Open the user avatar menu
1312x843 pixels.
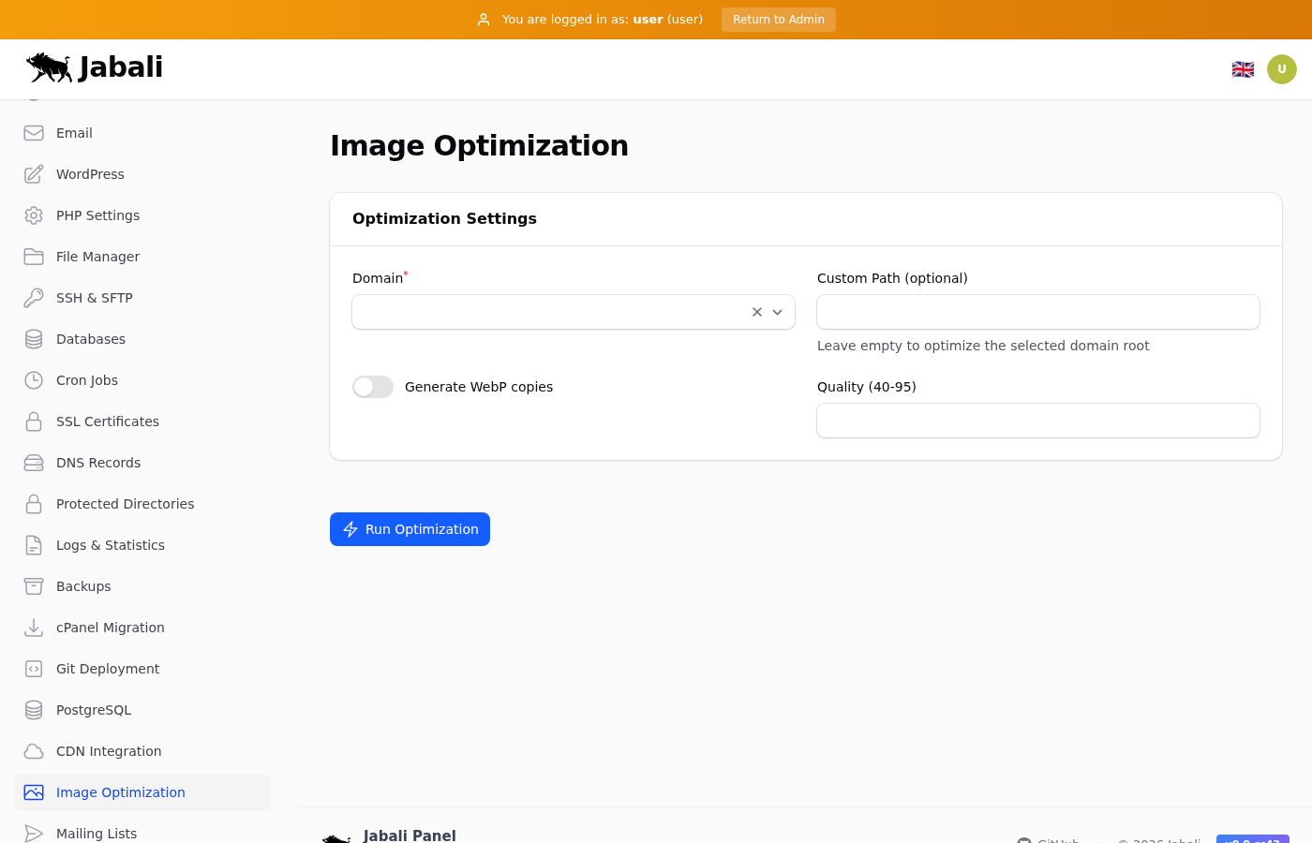pyautogui.click(x=1282, y=69)
